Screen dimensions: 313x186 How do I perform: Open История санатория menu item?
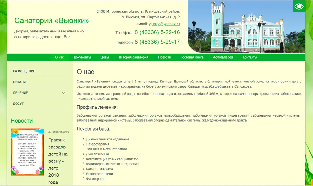133,57
